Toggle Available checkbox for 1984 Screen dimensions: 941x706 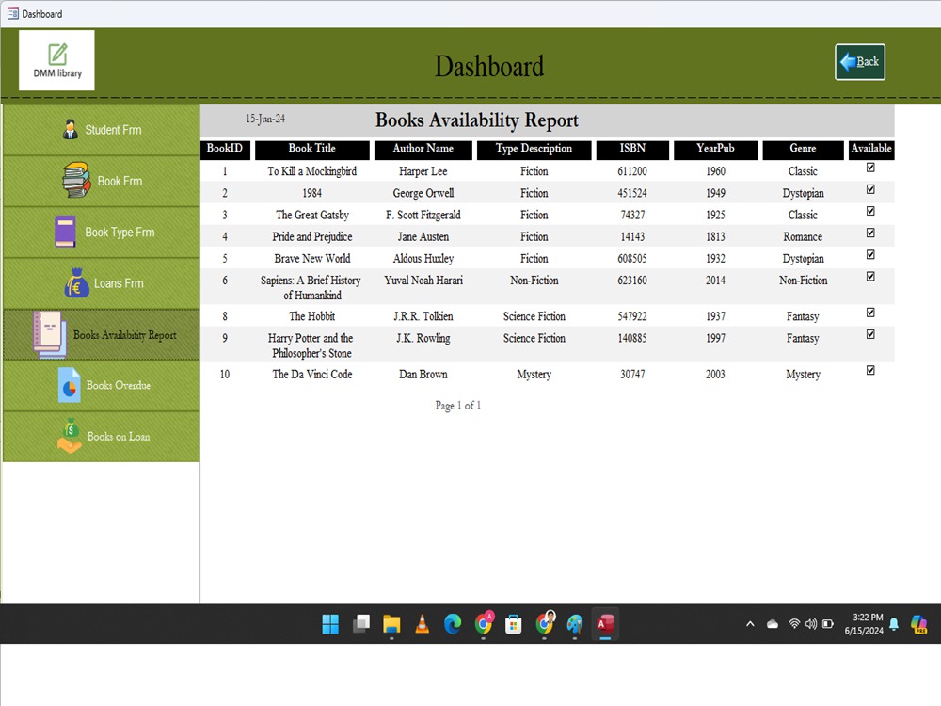(x=870, y=189)
